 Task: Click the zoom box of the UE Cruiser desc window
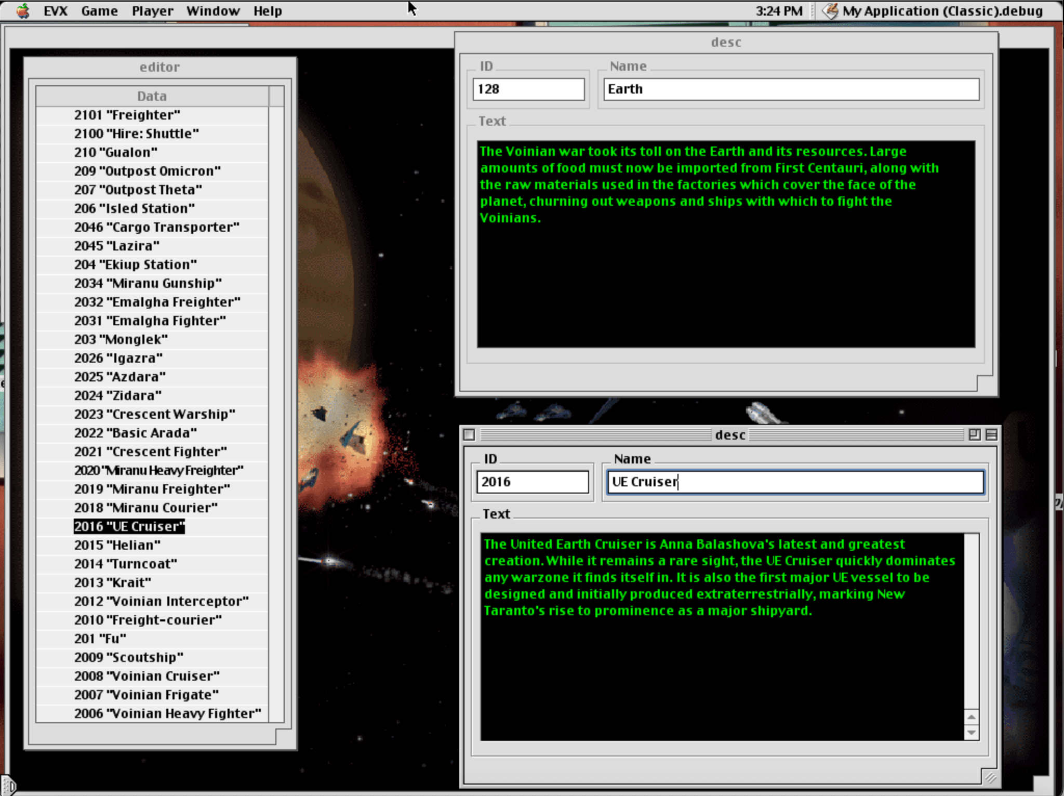(x=975, y=434)
